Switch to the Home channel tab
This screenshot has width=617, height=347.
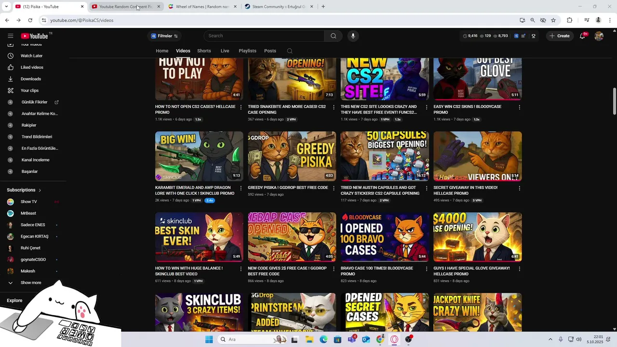click(162, 51)
